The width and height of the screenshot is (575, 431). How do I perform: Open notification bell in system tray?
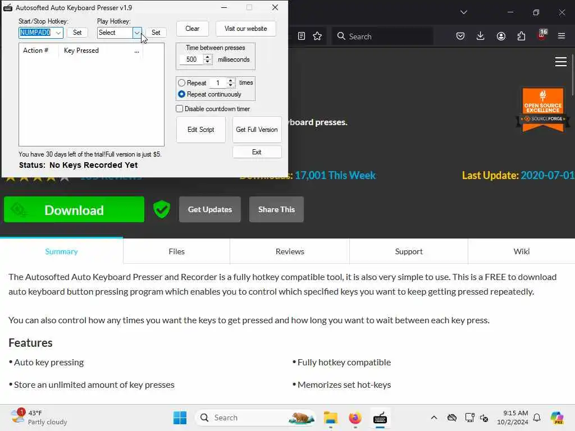pos(537,418)
